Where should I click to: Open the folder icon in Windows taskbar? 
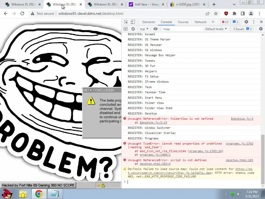coord(23,194)
